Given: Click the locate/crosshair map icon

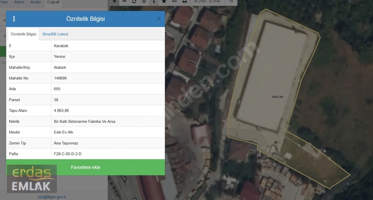Looking at the screenshot, I should coord(144,1).
